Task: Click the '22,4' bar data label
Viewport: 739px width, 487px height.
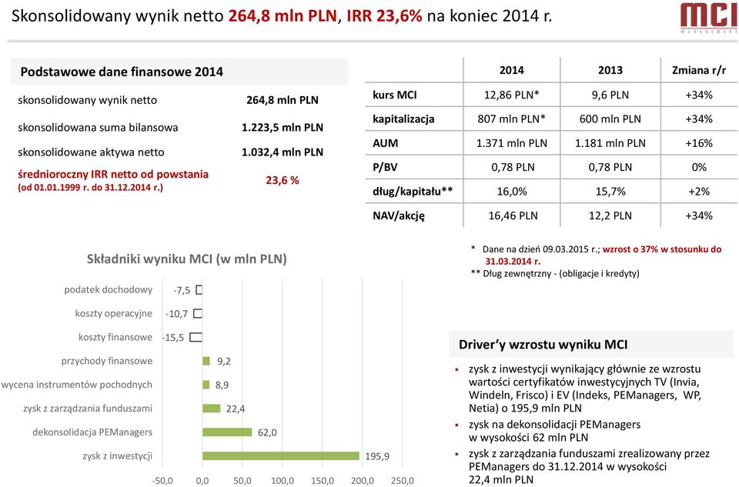Action: point(236,409)
